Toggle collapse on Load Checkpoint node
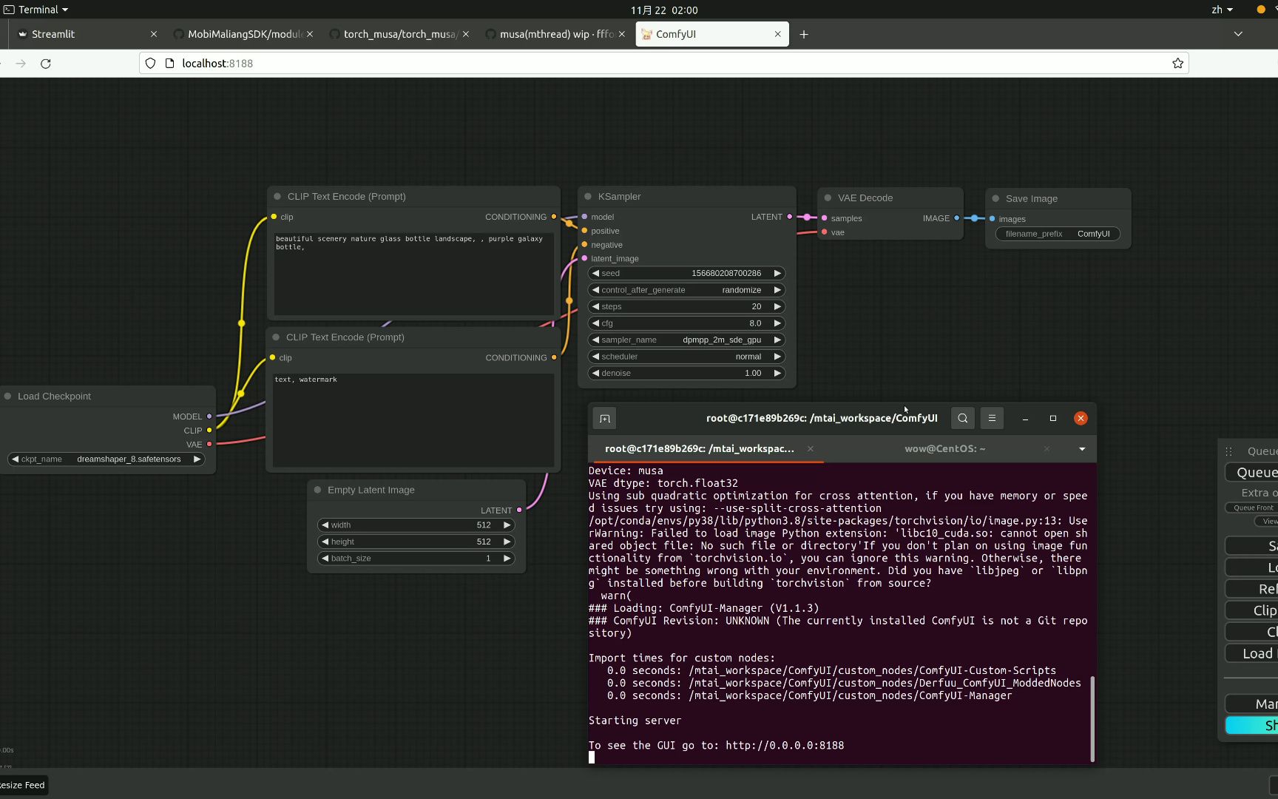 pyautogui.click(x=8, y=397)
